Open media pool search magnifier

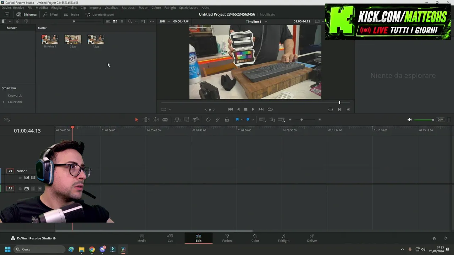pos(130,21)
